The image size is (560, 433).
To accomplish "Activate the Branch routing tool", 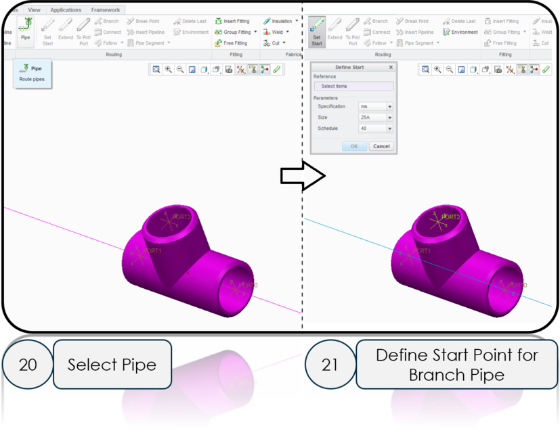I will pyautogui.click(x=107, y=21).
